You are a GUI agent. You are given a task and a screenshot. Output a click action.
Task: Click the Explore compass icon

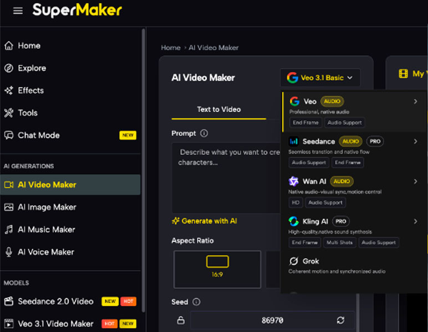pyautogui.click(x=9, y=68)
